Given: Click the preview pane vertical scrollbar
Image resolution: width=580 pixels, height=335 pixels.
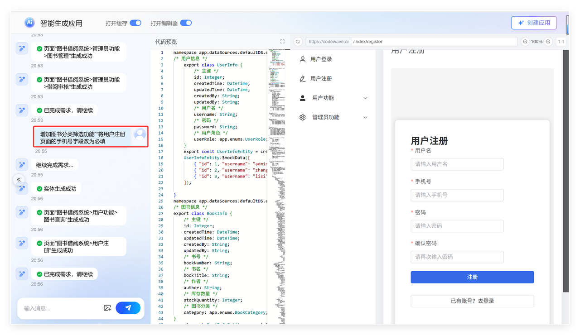Looking at the screenshot, I should click(565, 171).
